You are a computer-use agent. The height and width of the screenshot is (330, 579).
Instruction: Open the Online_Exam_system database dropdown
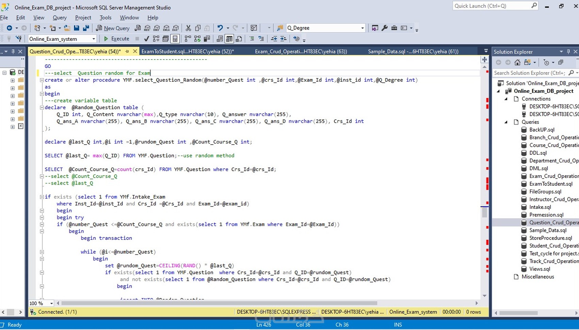tap(94, 39)
